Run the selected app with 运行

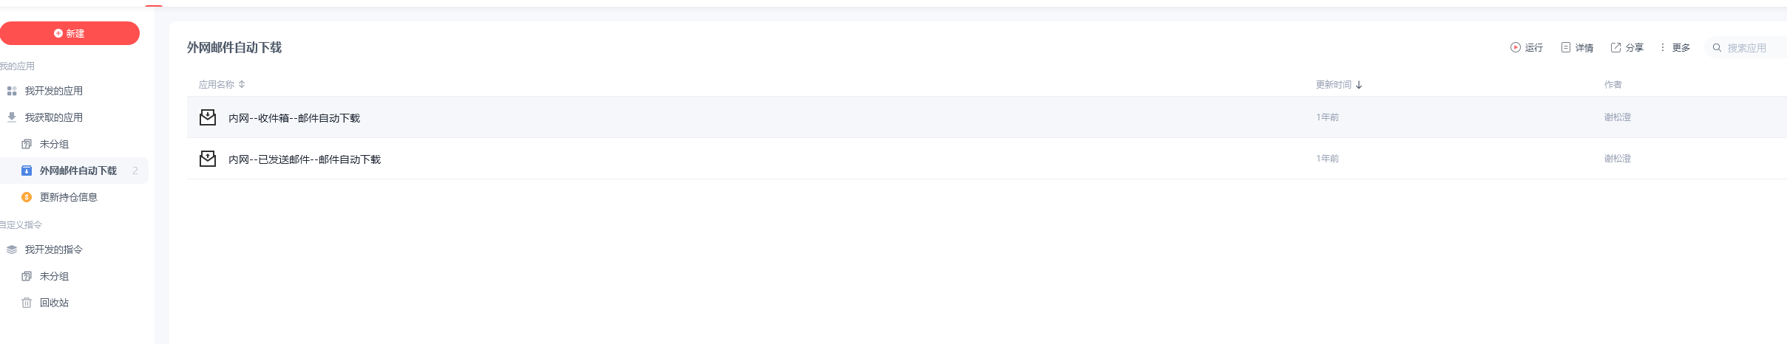1526,47
